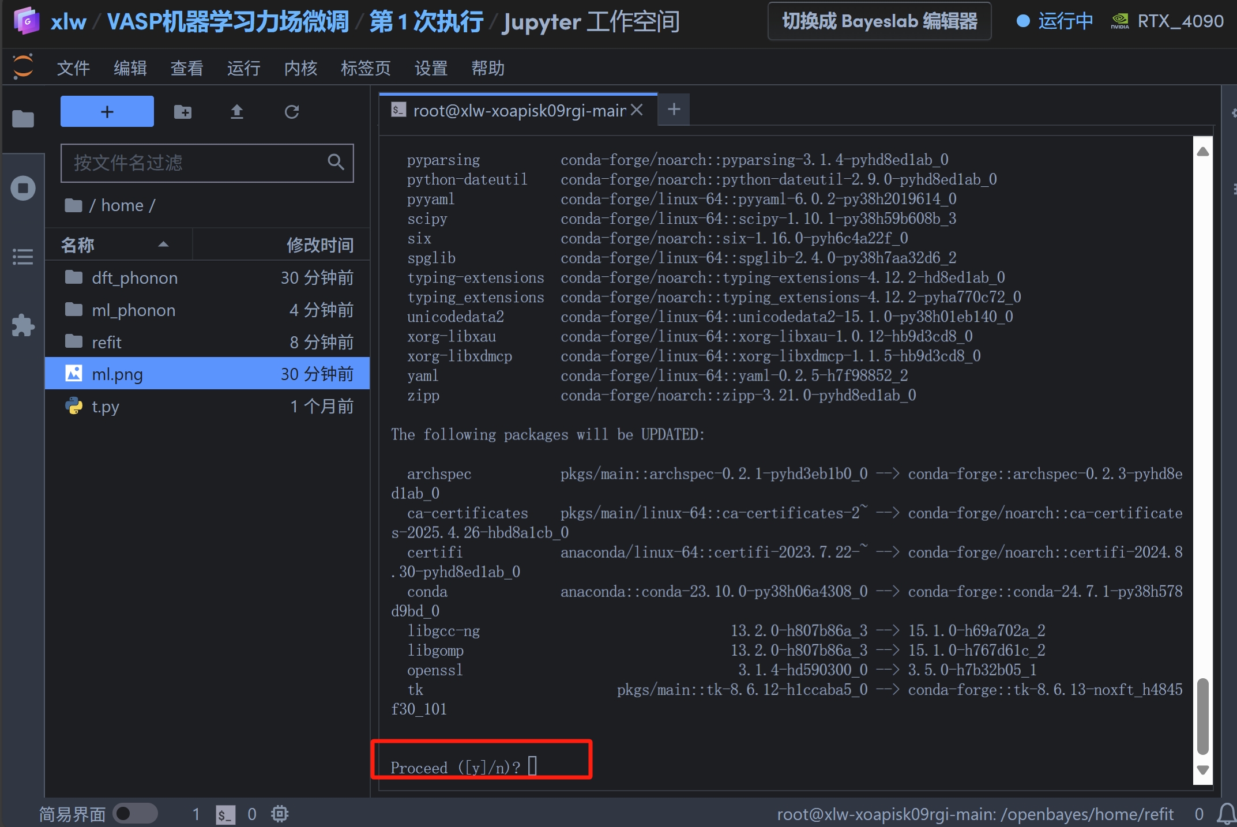This screenshot has height=827, width=1237.
Task: Click the terminal scrollbar down arrow
Action: [1202, 769]
